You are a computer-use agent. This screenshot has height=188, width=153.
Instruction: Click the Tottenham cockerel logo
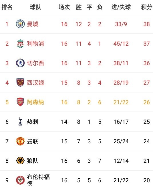(20, 122)
